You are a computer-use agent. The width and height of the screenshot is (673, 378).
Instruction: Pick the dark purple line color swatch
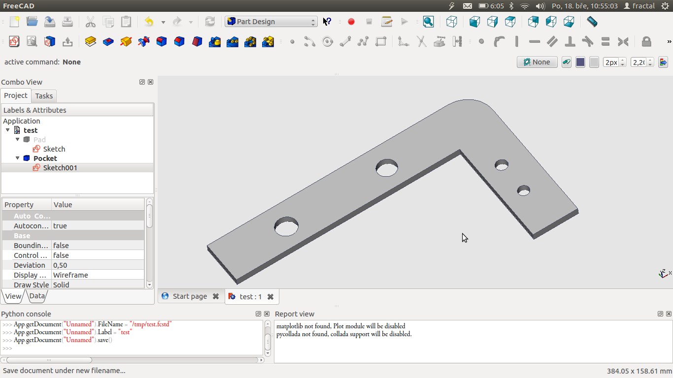pyautogui.click(x=580, y=62)
